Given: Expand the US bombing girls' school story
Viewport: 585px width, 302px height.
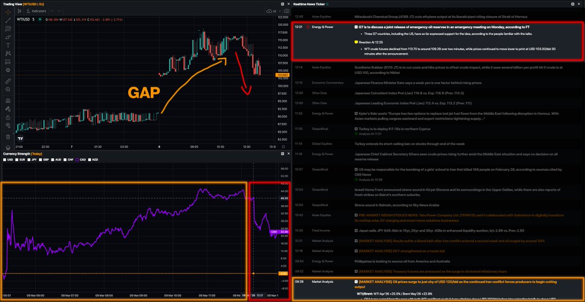Looking at the screenshot, I should click(x=356, y=169).
